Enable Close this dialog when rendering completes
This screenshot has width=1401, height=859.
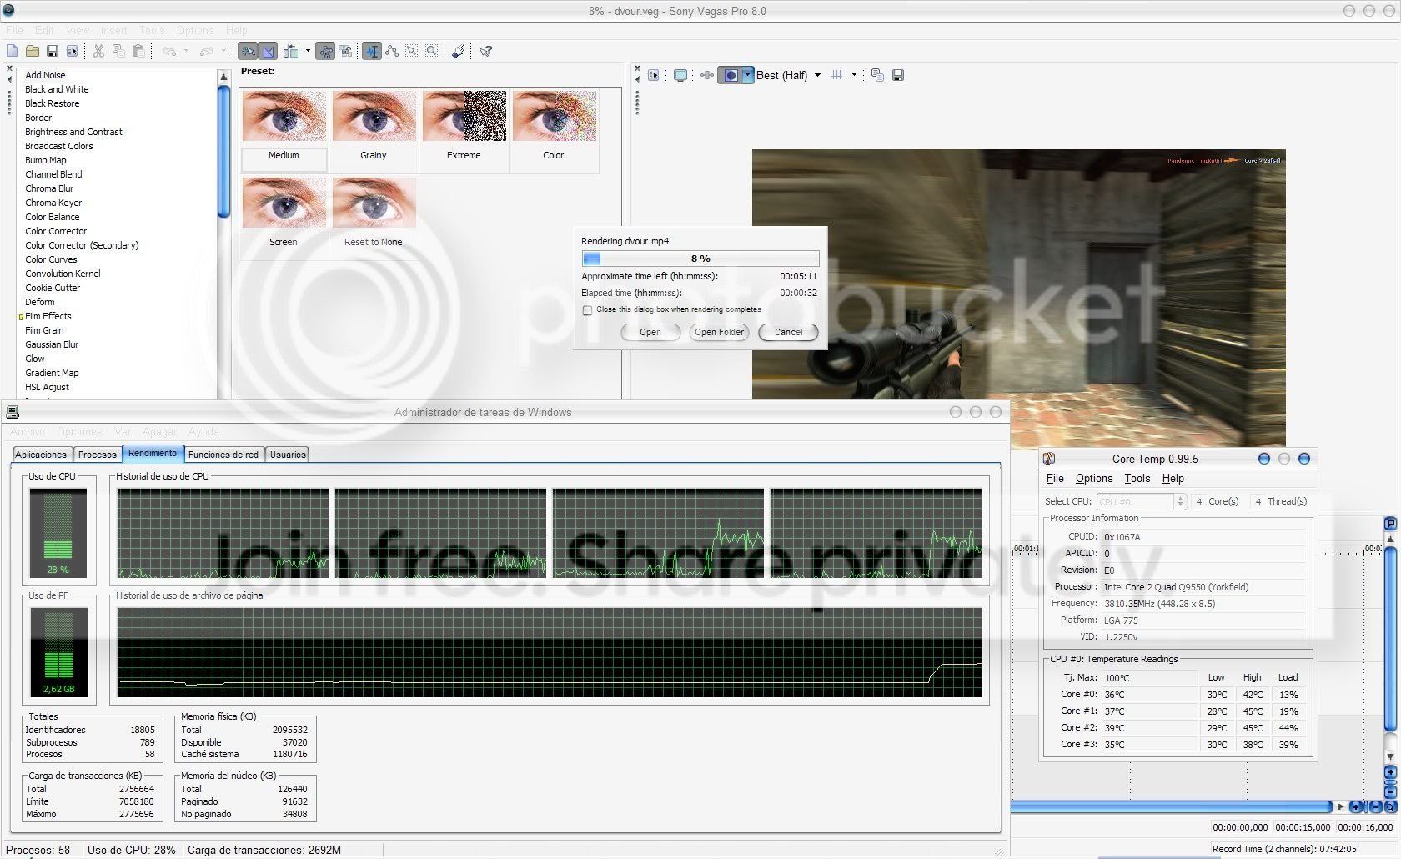[x=587, y=309]
